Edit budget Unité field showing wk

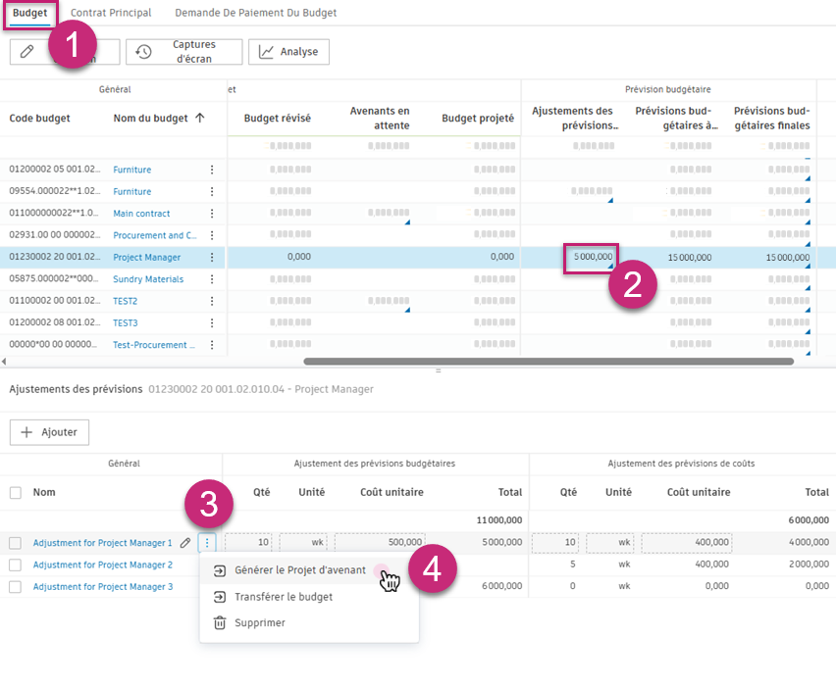point(303,542)
